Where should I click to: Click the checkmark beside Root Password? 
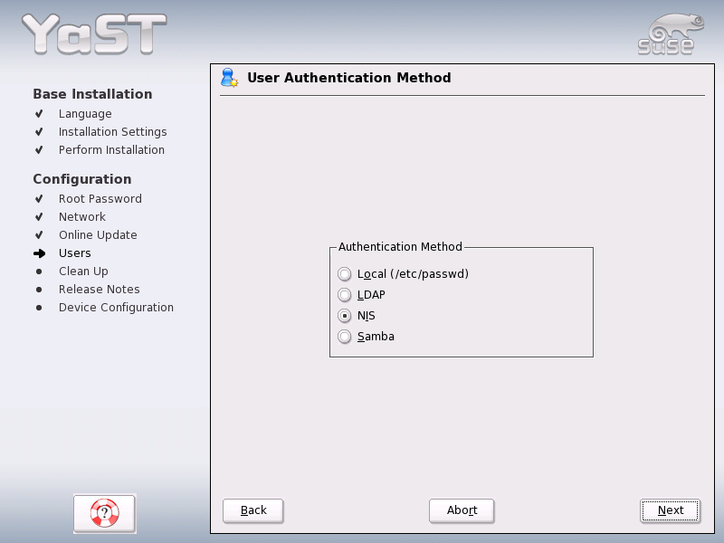pyautogui.click(x=39, y=199)
